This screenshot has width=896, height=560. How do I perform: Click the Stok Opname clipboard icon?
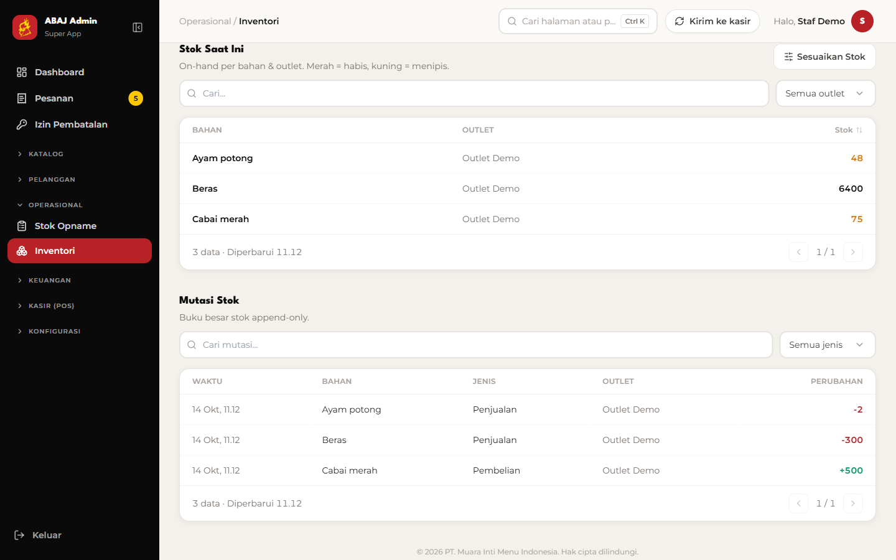pyautogui.click(x=22, y=226)
